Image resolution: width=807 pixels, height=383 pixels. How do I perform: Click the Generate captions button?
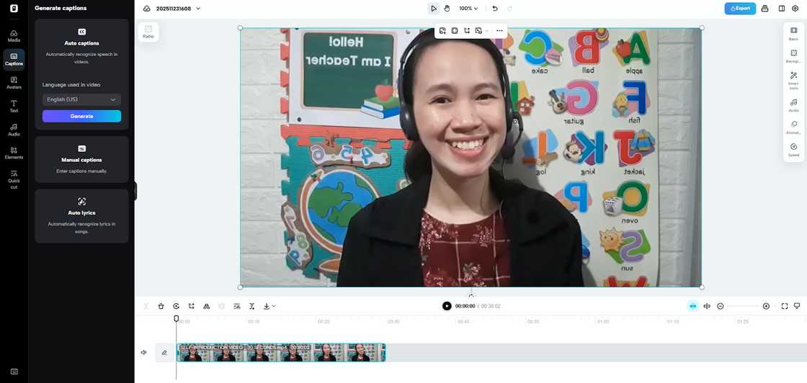[81, 116]
